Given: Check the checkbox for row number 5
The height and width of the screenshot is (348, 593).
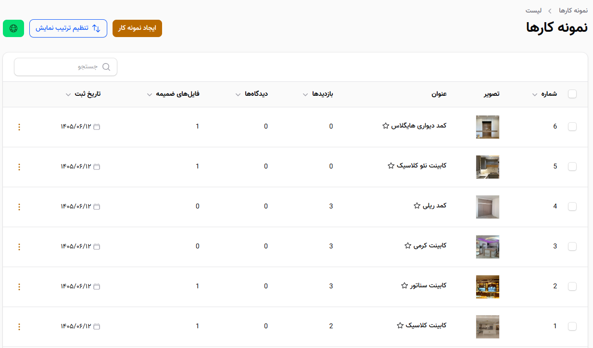Looking at the screenshot, I should (x=572, y=167).
